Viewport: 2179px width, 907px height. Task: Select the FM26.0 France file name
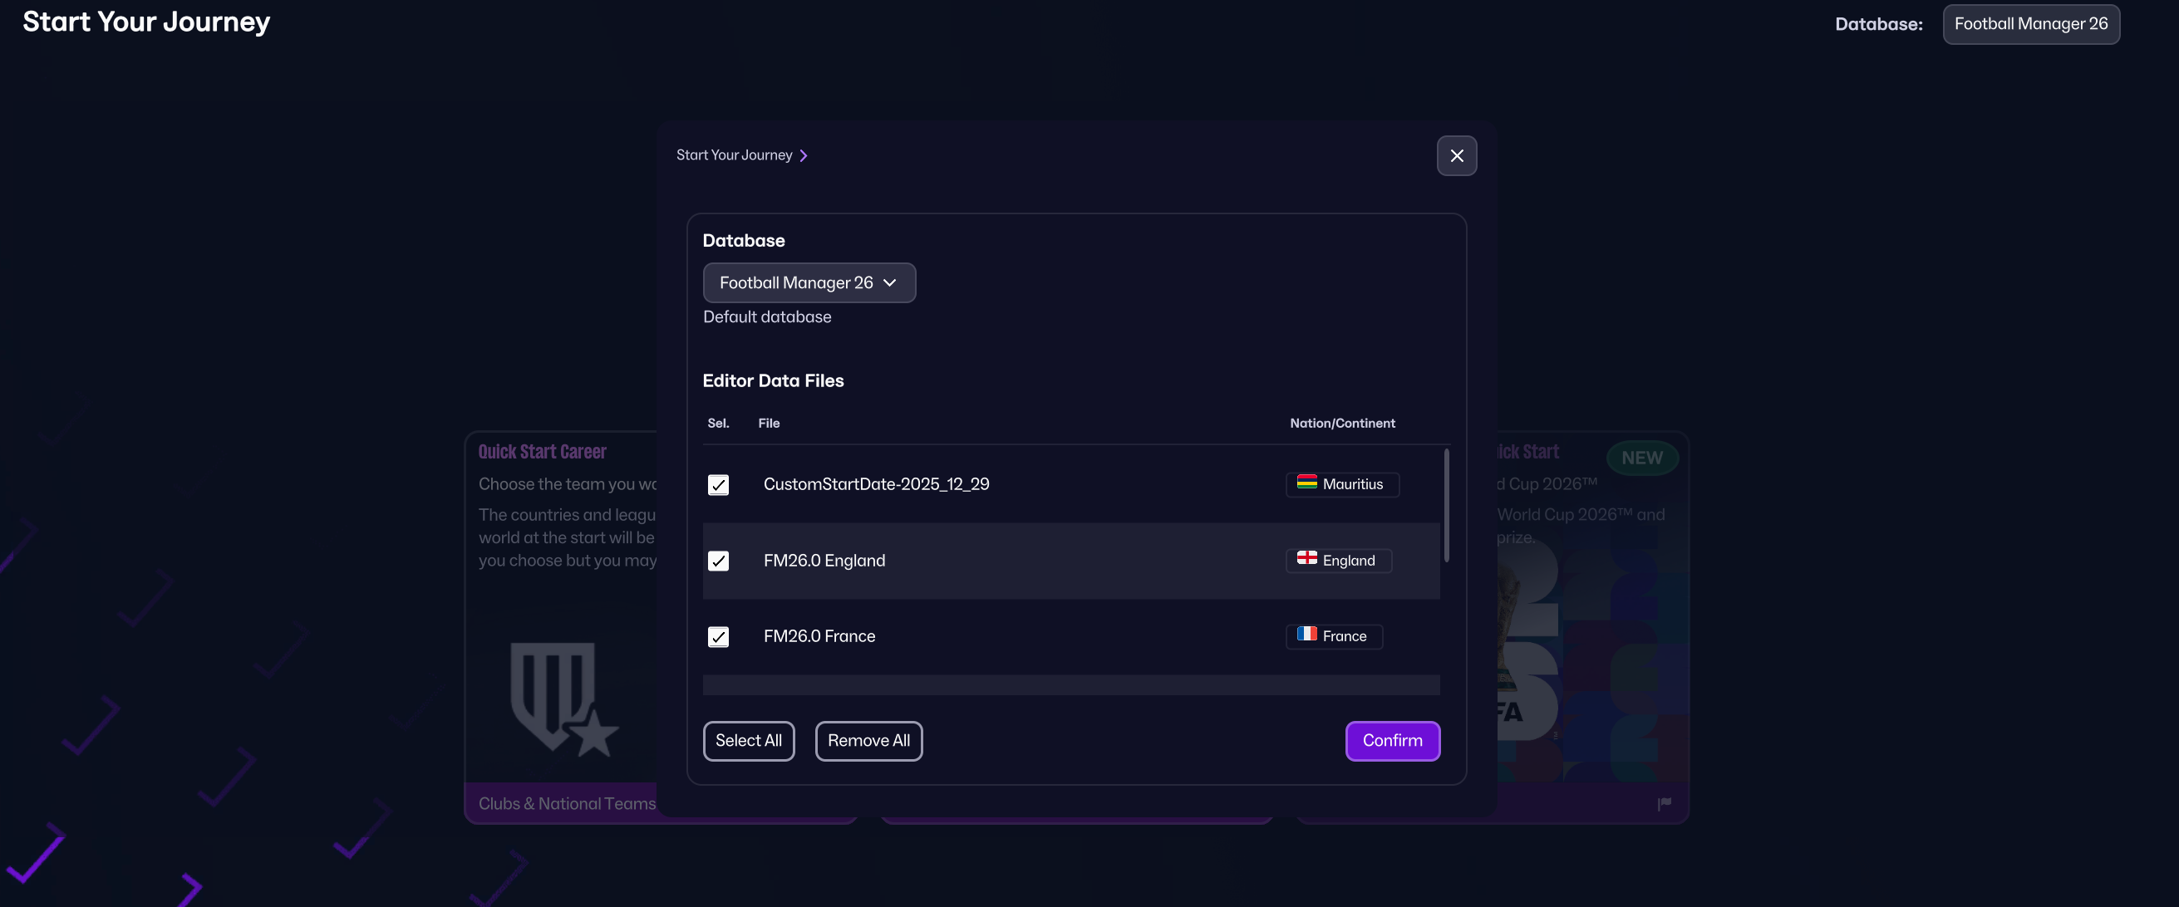[x=819, y=636]
